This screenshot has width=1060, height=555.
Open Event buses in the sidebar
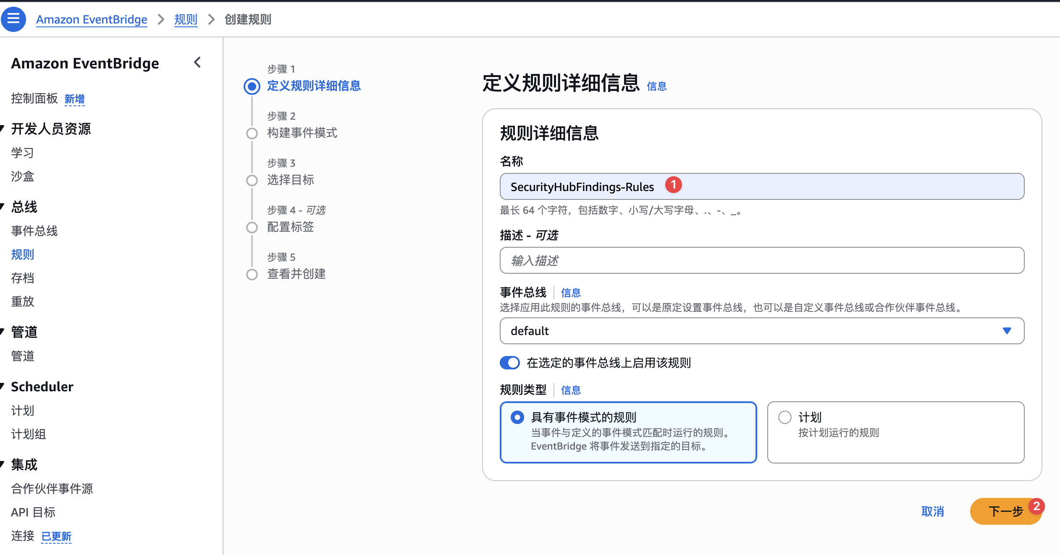pos(34,231)
